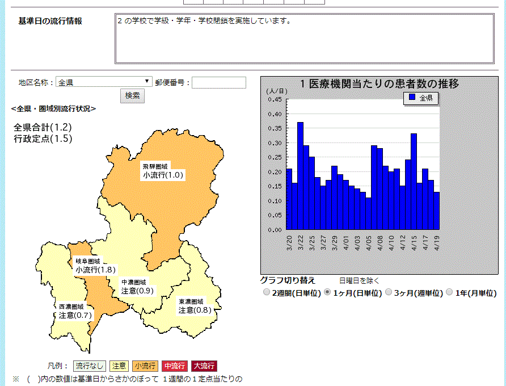506x386 pixels.
Task: Click the 郵便番号 input field
Action: click(218, 83)
